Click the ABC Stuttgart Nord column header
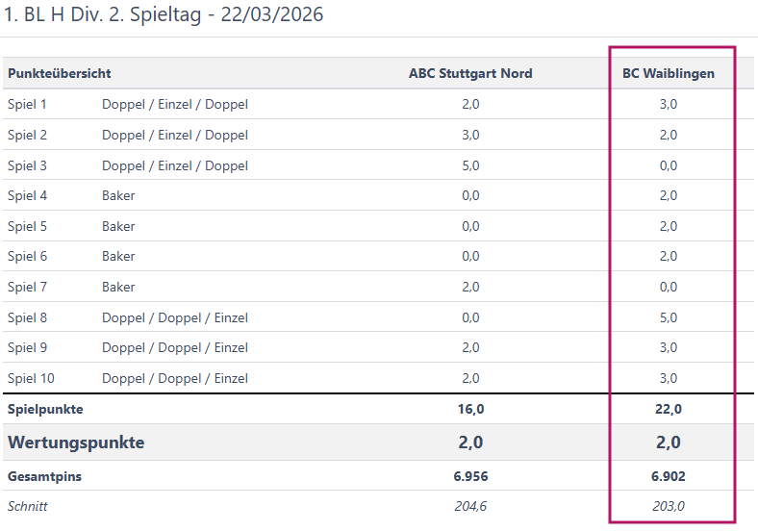The width and height of the screenshot is (758, 531). (469, 73)
